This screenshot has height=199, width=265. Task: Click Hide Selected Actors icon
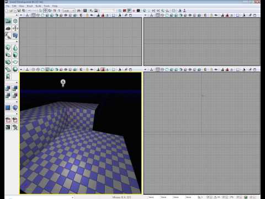pyautogui.click(x=15, y=120)
